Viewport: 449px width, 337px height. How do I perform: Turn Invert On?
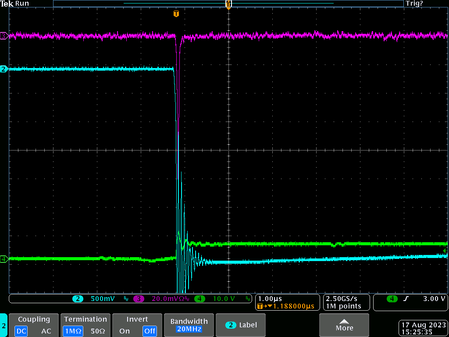(x=124, y=331)
